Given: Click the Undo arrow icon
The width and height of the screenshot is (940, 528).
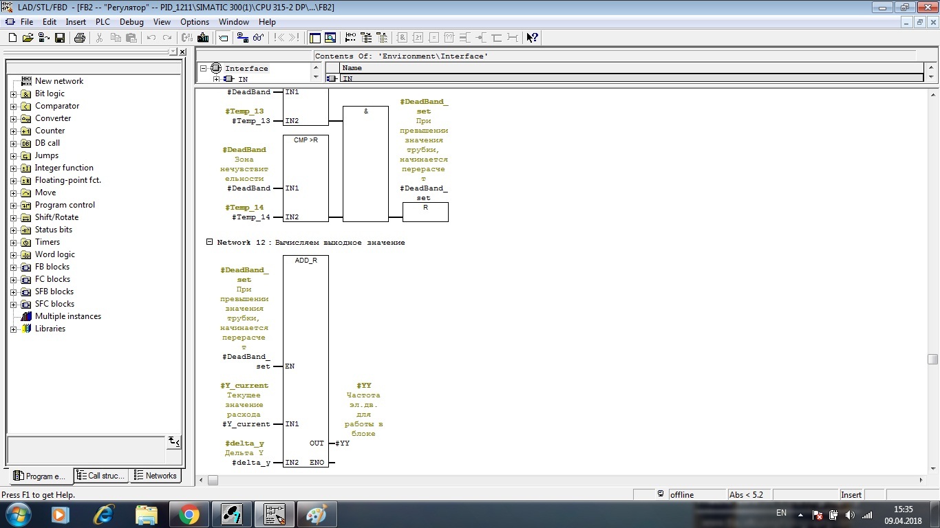Looking at the screenshot, I should coord(151,38).
